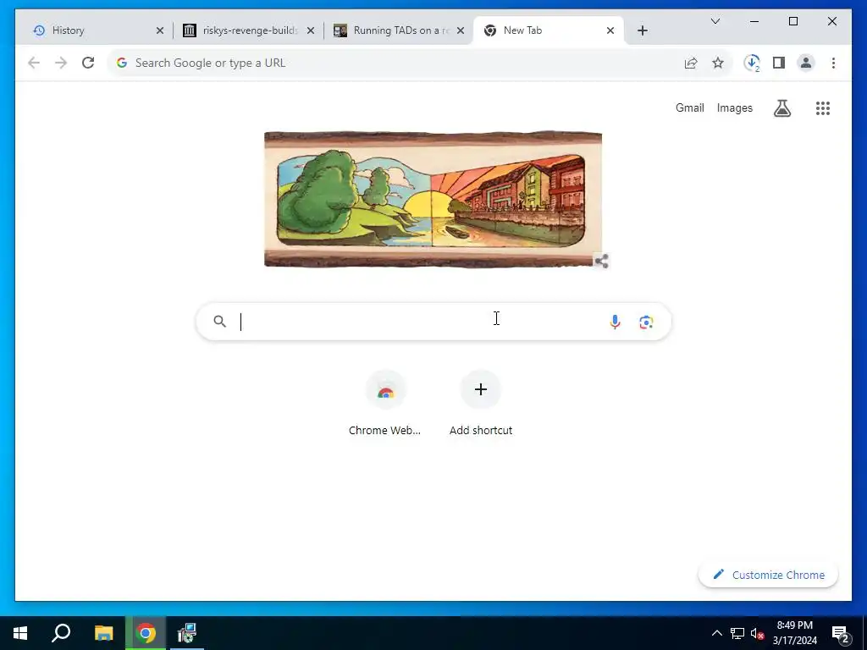867x650 pixels.
Task: Toggle the Chrome side panel
Action: tap(779, 63)
